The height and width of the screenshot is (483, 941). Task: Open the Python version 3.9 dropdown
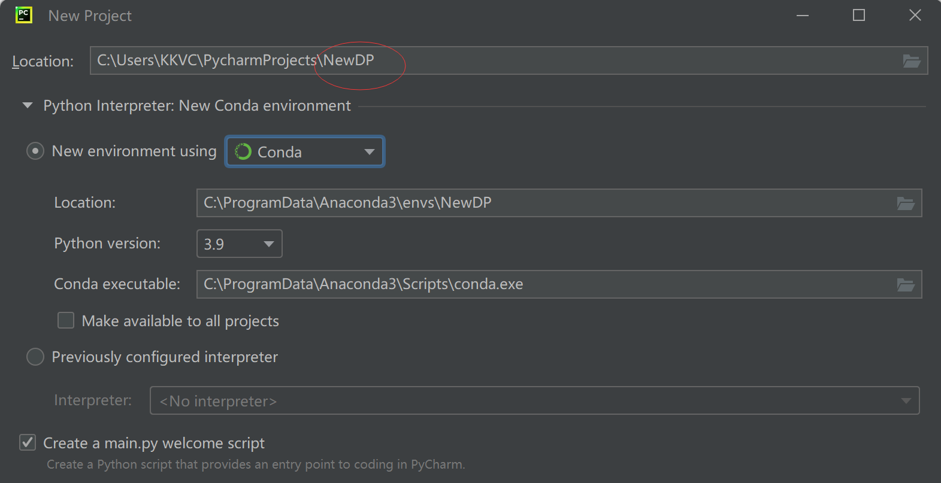[x=240, y=244]
